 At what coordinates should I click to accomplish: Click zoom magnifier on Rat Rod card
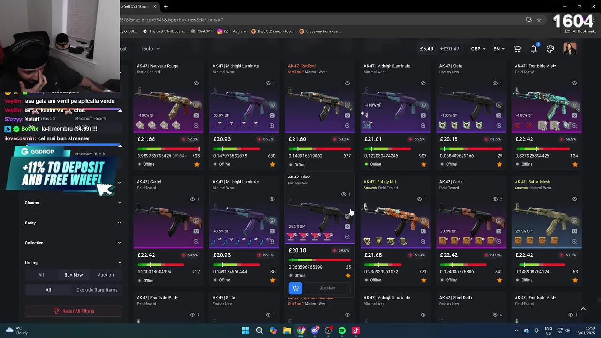coord(347,126)
